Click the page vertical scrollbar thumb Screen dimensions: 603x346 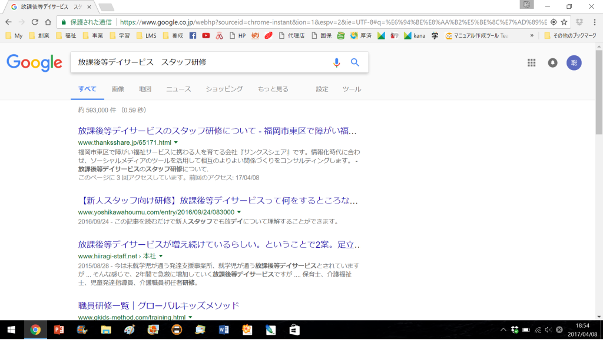coord(599,92)
